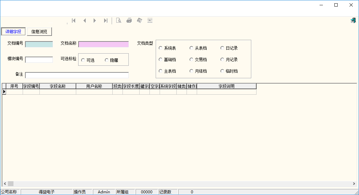Click the grid-sheet toolbar icon
This screenshot has height=195, width=359.
click(140, 21)
